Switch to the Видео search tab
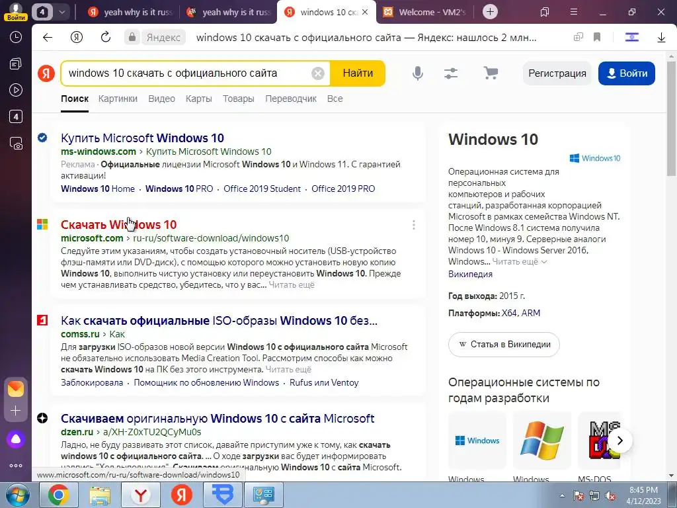The height and width of the screenshot is (508, 677). (x=161, y=99)
